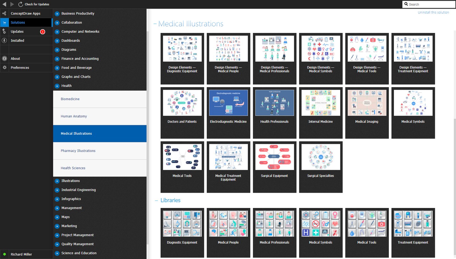Viewport: 456px width, 259px height.
Task: Expand the Industrial Engineering category
Action: pyautogui.click(x=57, y=190)
